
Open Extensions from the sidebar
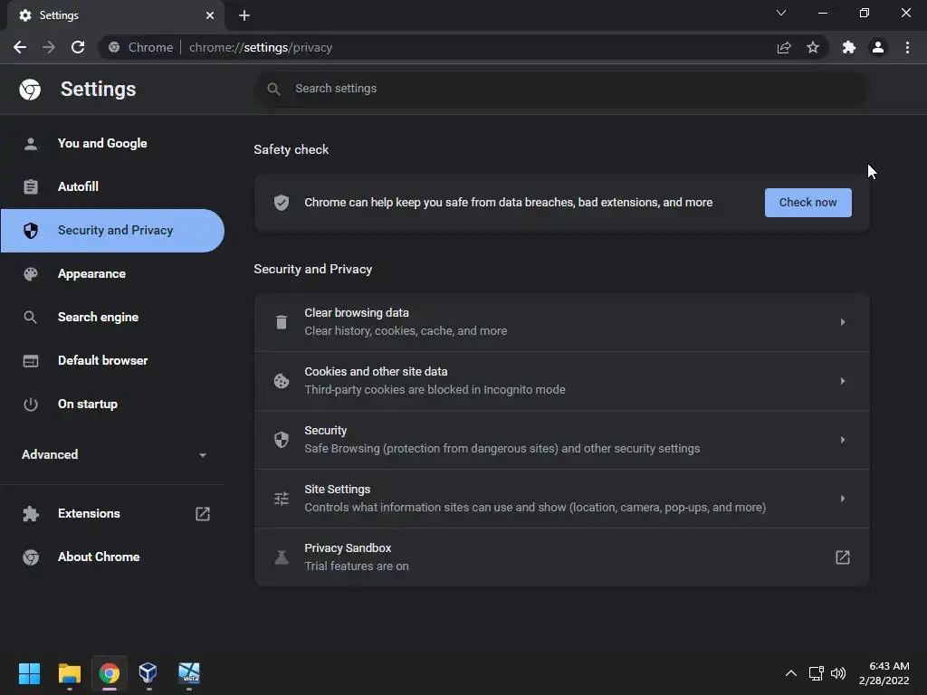[x=112, y=514]
